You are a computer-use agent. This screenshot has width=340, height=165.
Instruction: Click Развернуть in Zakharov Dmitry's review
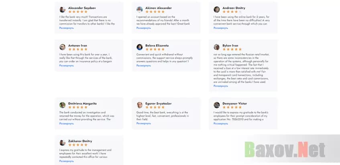click(67, 161)
